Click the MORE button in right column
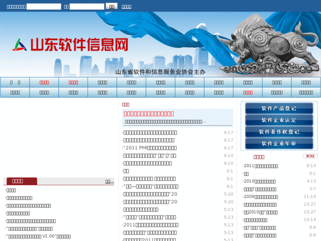Screen dimensions: 321x241 [x=310, y=156]
